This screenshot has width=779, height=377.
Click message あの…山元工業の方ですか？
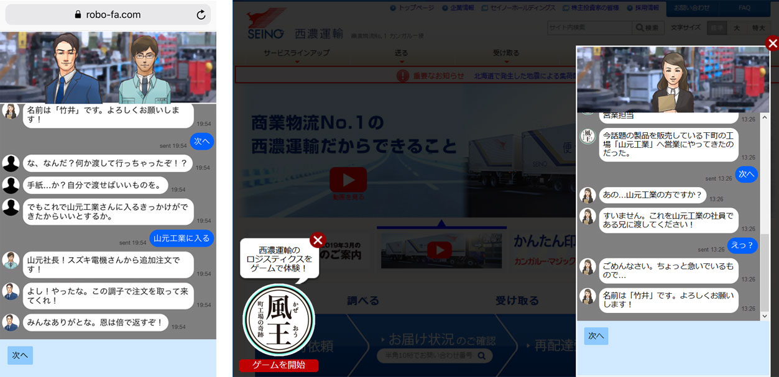pos(652,195)
